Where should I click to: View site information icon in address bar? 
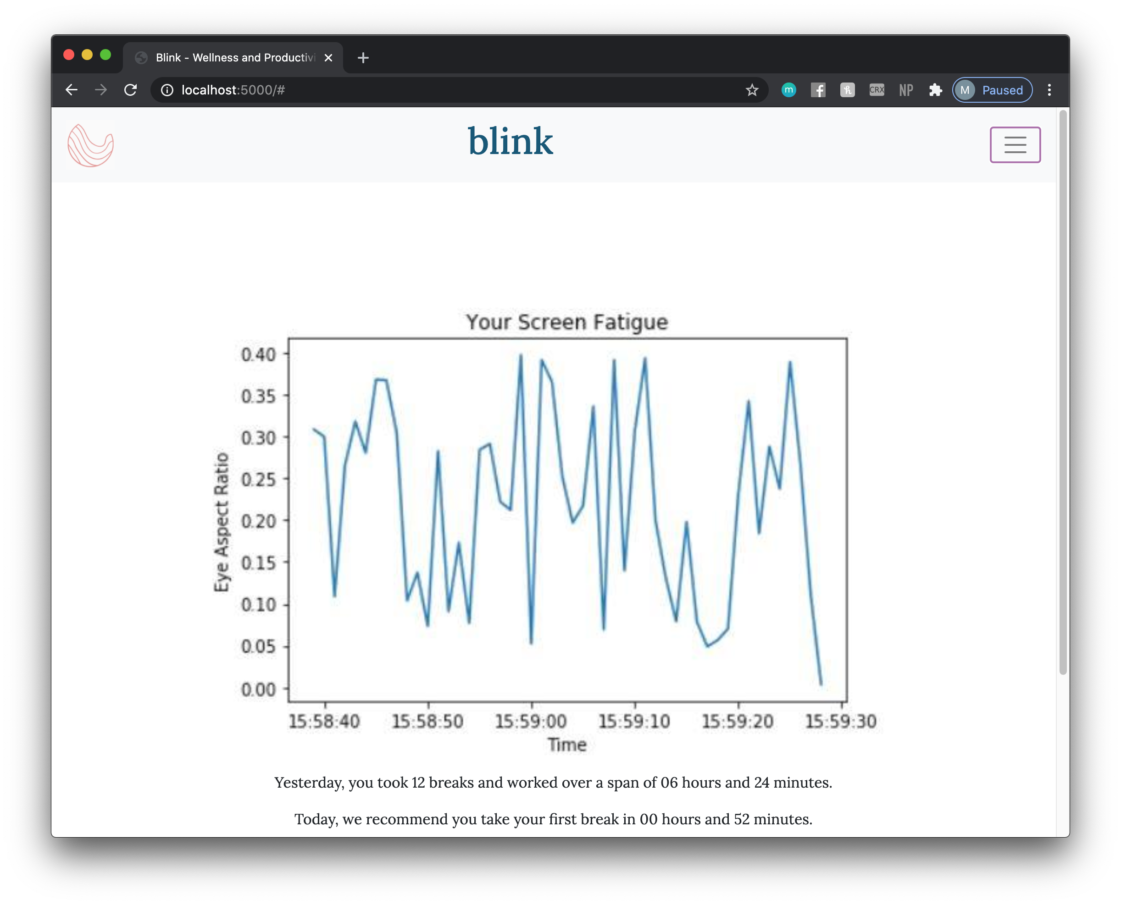tap(167, 90)
